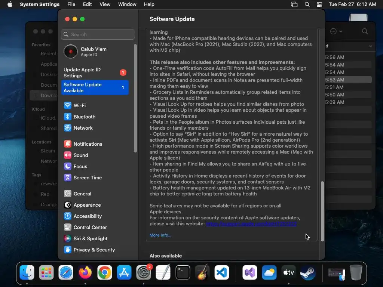This screenshot has width=383, height=287.
Task: Select Downloads in Finder sidebar
Action: coord(43,95)
